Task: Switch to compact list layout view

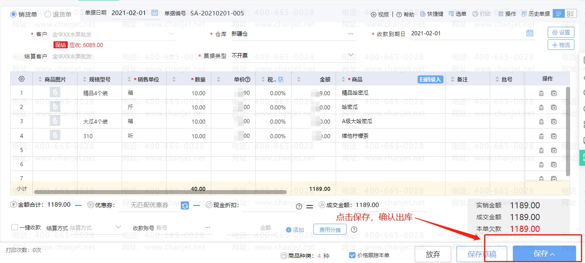Action: coord(559,14)
